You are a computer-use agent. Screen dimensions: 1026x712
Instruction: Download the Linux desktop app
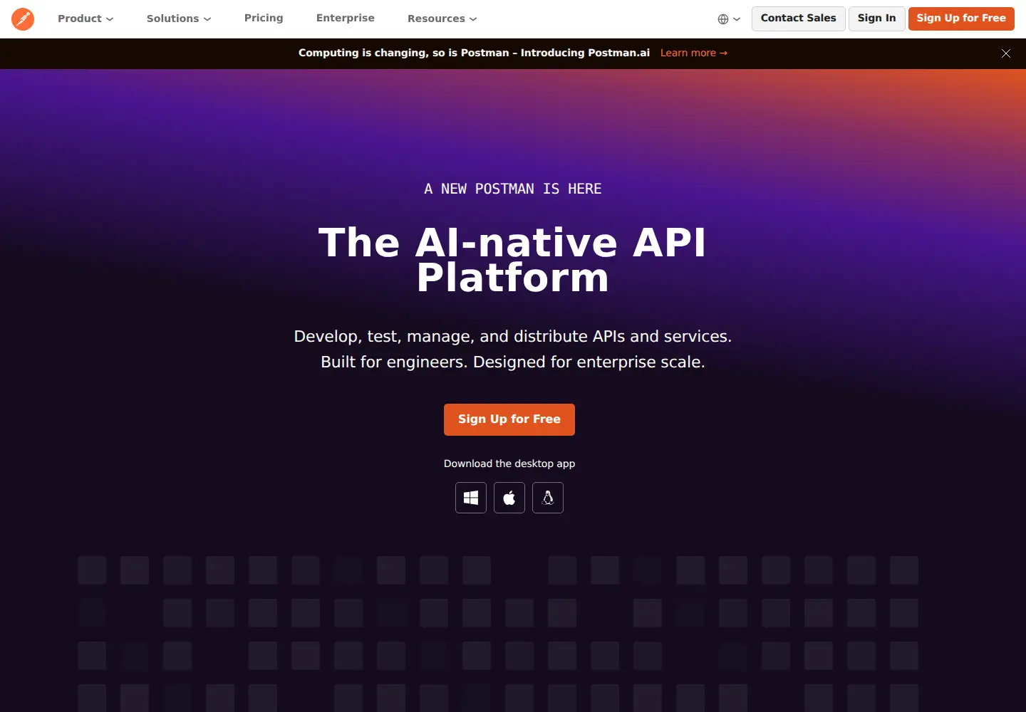[548, 498]
